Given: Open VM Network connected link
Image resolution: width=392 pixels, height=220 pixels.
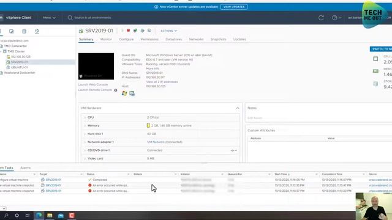Looking at the screenshot, I should [165, 142].
